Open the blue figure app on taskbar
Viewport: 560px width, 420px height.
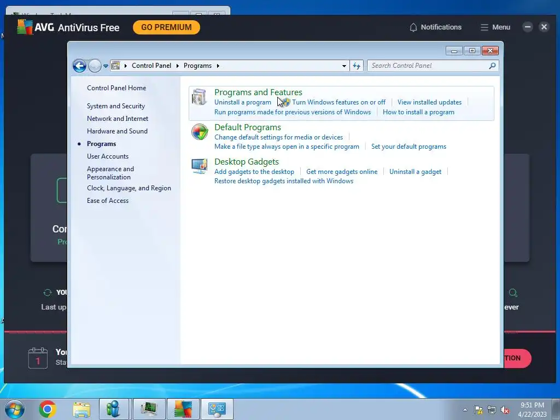pyautogui.click(x=113, y=409)
